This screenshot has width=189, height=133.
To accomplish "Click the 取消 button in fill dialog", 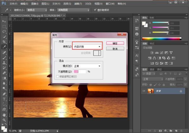I will [115, 49].
